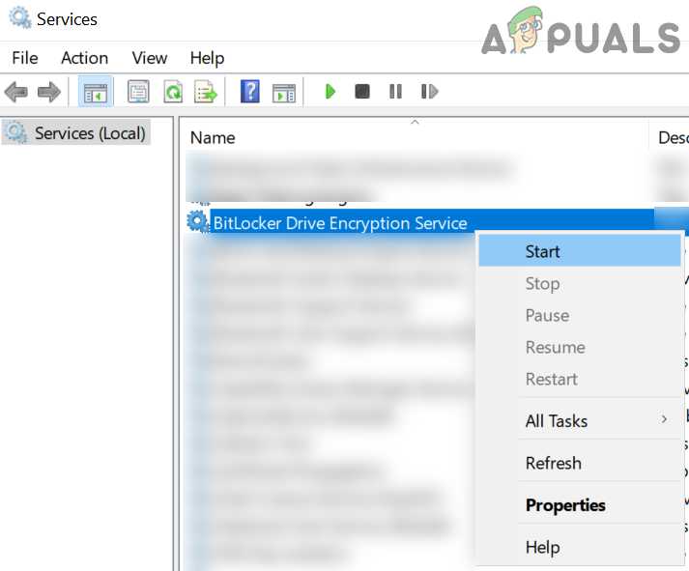Choose Start from the context menu
This screenshot has width=689, height=571.
pos(580,250)
